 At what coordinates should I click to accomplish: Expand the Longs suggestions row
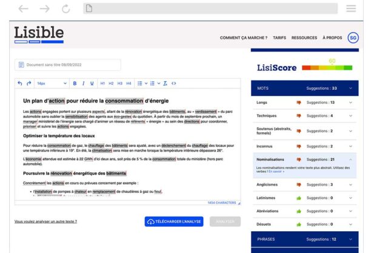(x=305, y=103)
